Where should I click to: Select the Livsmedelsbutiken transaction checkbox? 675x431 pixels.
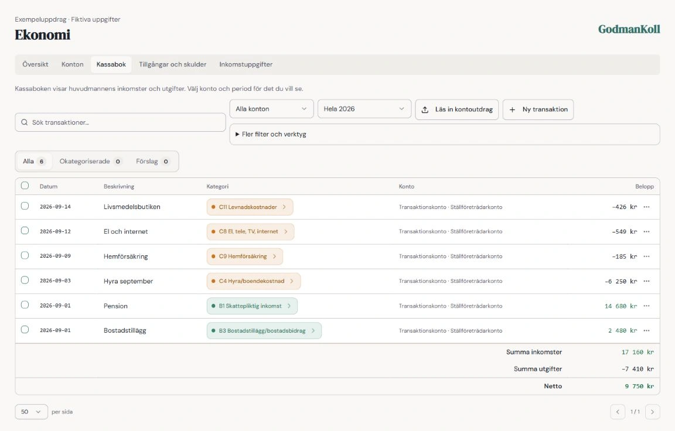click(25, 206)
